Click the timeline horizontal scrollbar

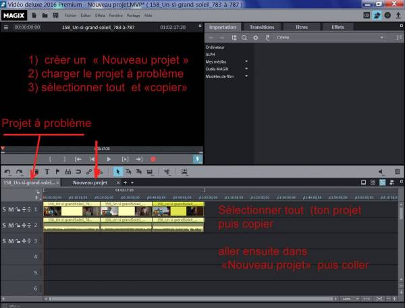click(x=189, y=298)
